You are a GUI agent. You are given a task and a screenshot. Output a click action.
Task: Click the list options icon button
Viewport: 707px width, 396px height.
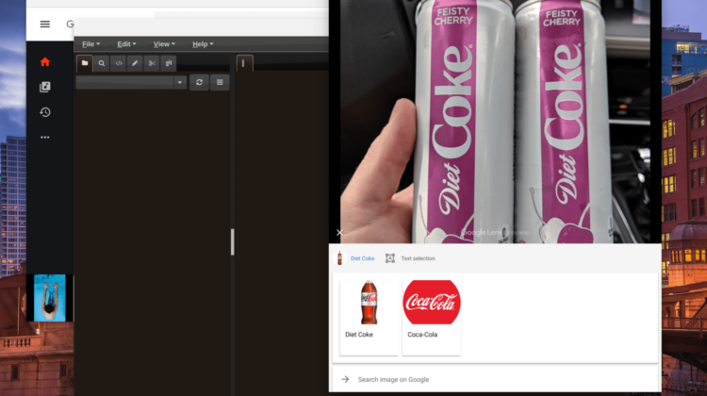click(220, 83)
